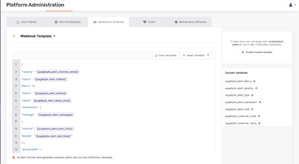
Task: Open the user account menu icon
Action: point(291,5)
